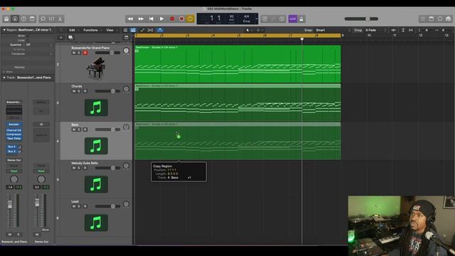Screen dimensions: 455x256
Task: Click the vertical auto zoom icon
Action: click(x=403, y=30)
